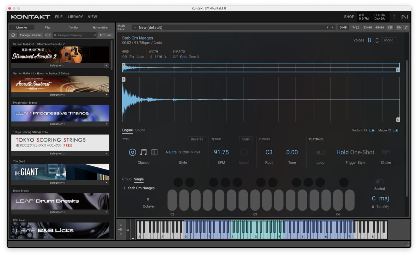Toggle the Macro FX switch
Viewport: 418px width, 256px height.
pyautogui.click(x=395, y=130)
